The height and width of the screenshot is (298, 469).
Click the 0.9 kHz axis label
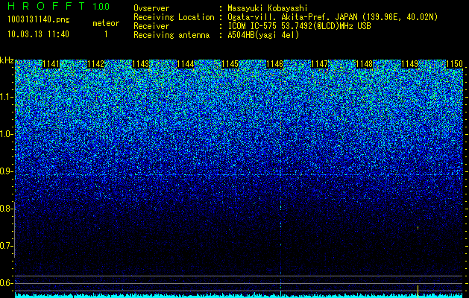click(6, 171)
